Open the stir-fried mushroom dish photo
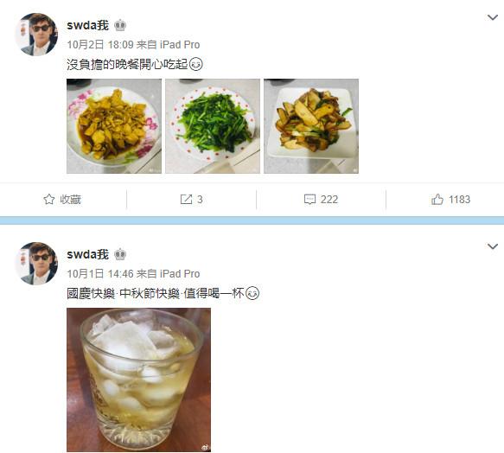Screen dimensions: 504x453 [311, 126]
